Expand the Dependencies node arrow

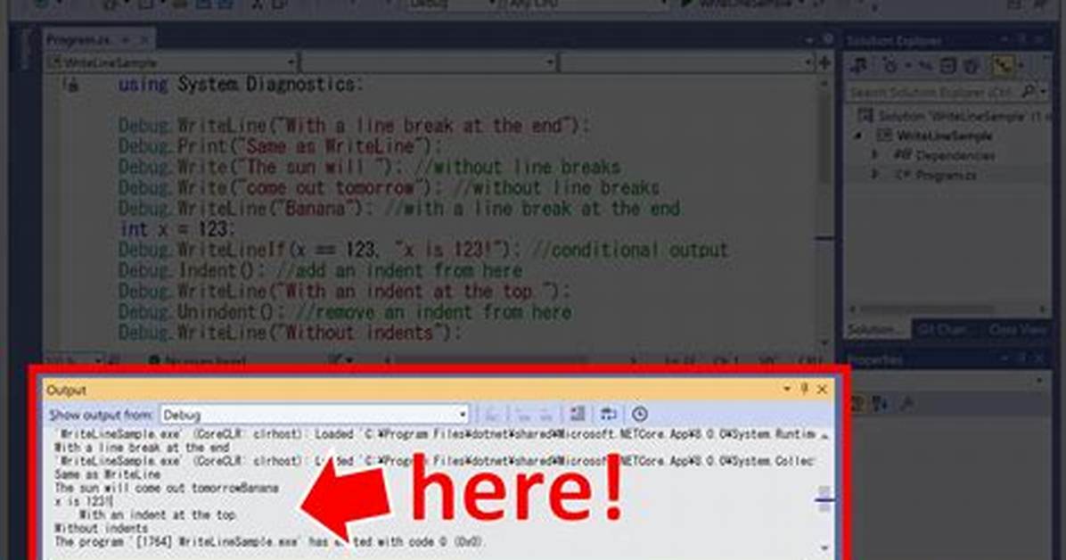(875, 155)
